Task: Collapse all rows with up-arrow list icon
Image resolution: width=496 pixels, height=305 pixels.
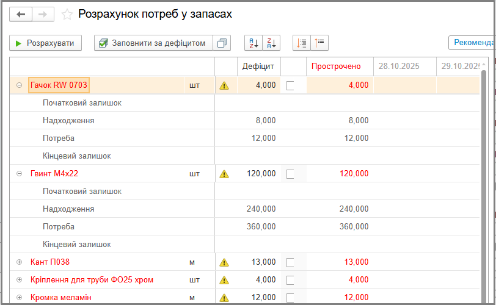Action: 319,43
